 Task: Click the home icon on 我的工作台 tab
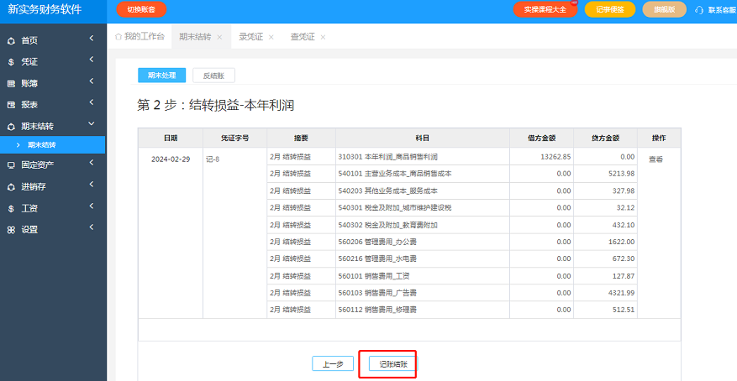point(118,37)
